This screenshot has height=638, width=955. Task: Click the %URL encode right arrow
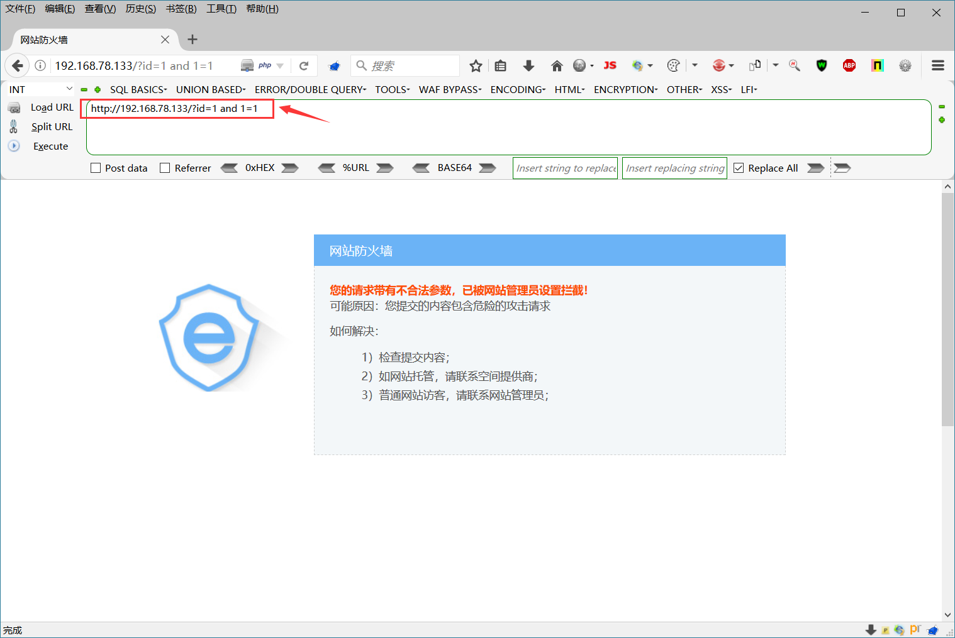[385, 168]
